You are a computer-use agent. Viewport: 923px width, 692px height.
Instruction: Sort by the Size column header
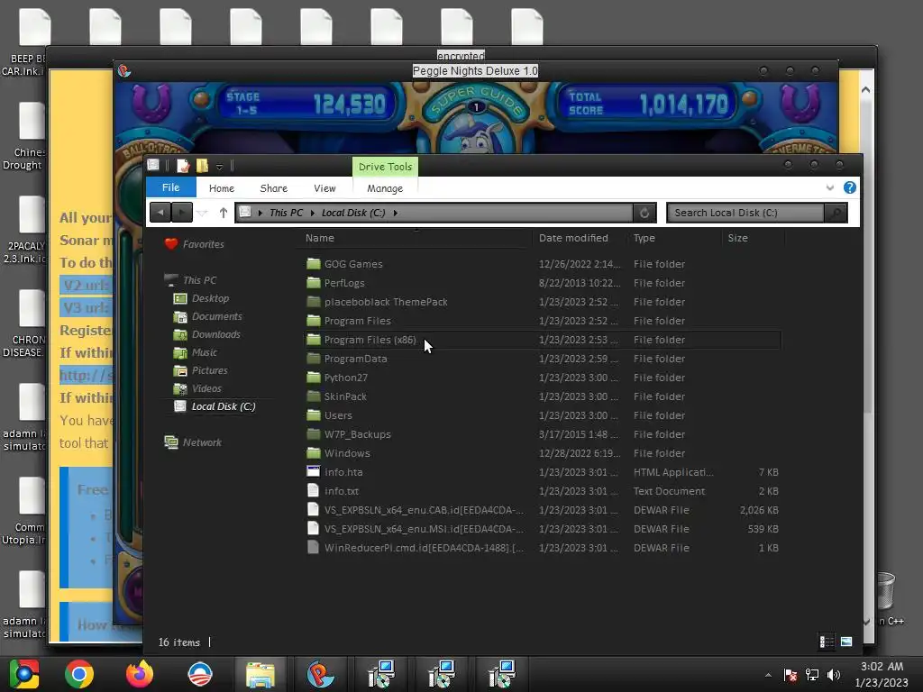pyautogui.click(x=737, y=238)
